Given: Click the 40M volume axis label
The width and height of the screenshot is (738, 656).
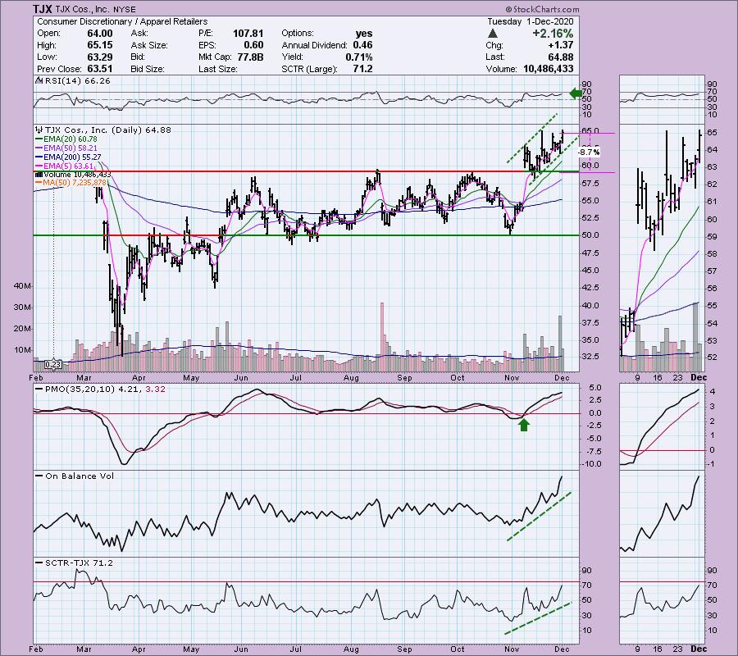Looking at the screenshot, I should point(23,286).
